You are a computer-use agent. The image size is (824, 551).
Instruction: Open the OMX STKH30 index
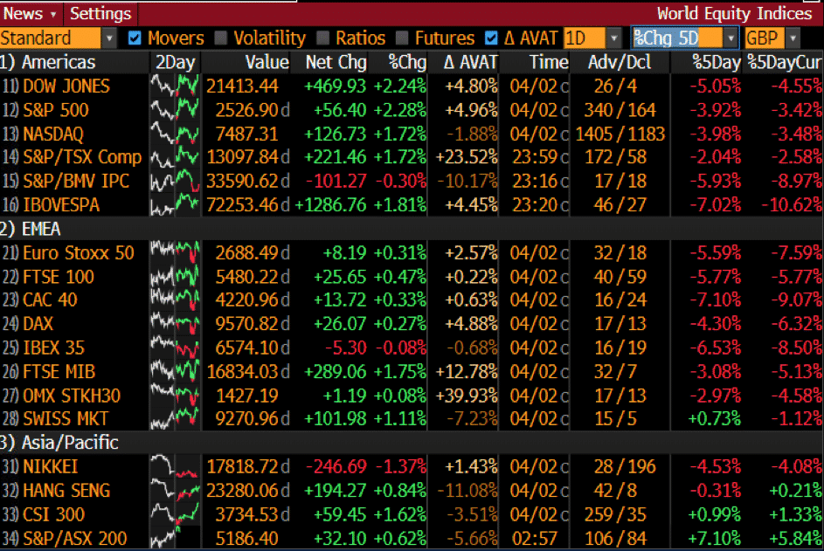72,396
